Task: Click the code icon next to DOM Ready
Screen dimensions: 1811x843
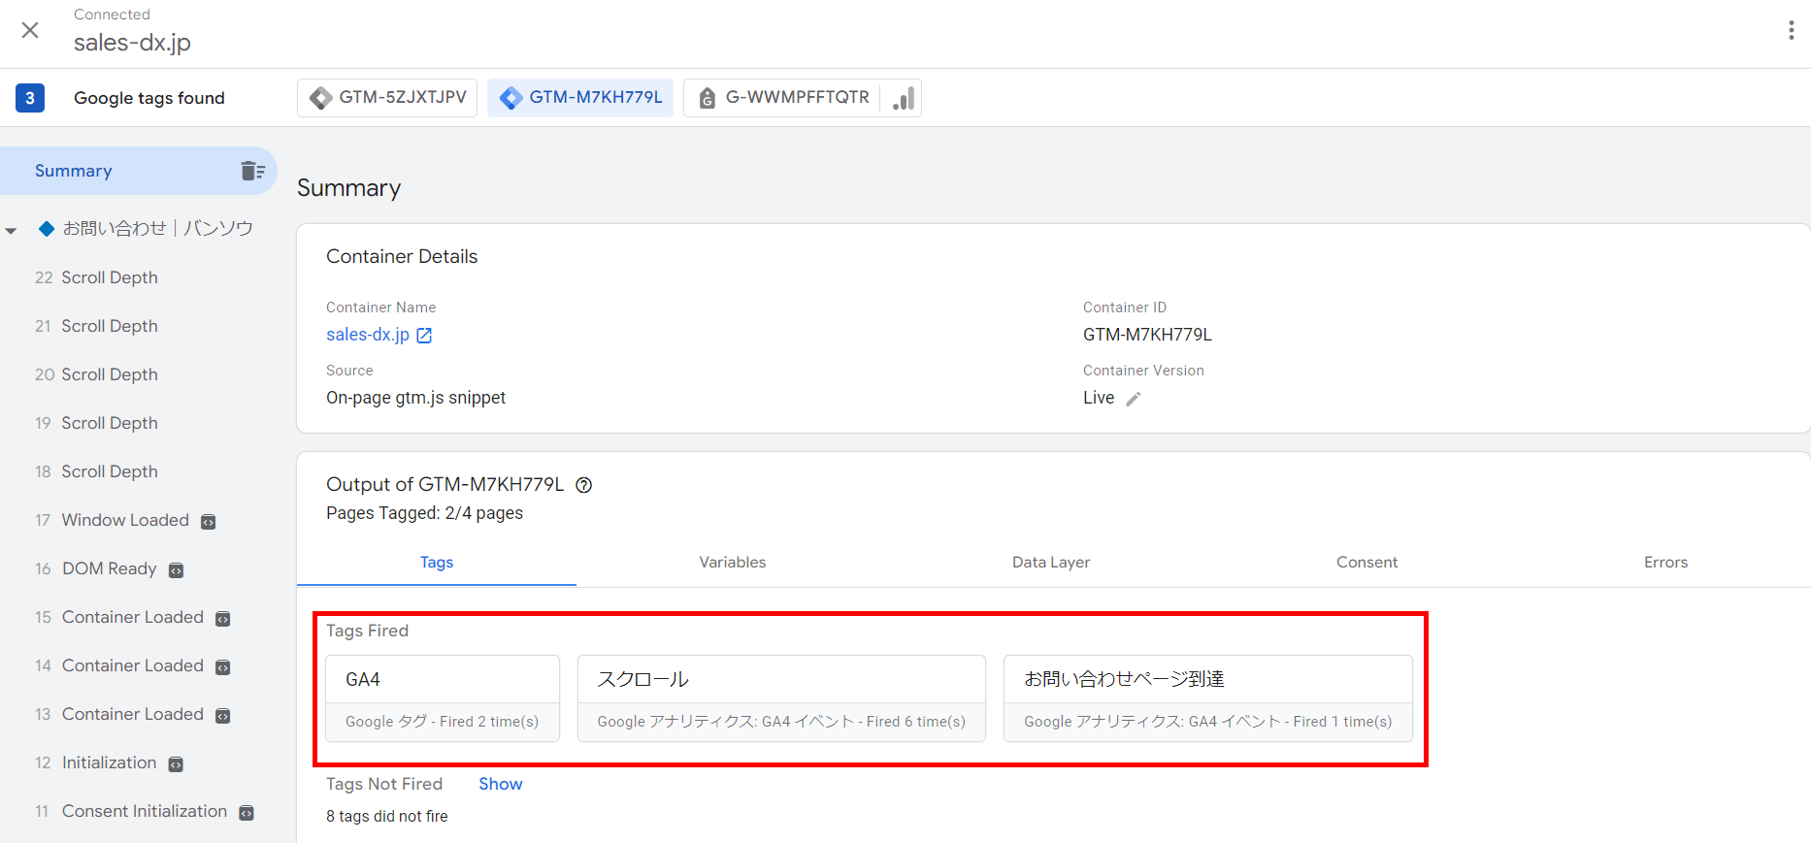Action: [176, 570]
